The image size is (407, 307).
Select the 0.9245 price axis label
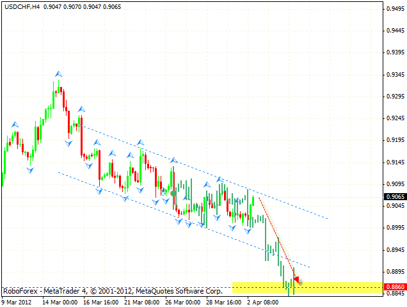394,118
